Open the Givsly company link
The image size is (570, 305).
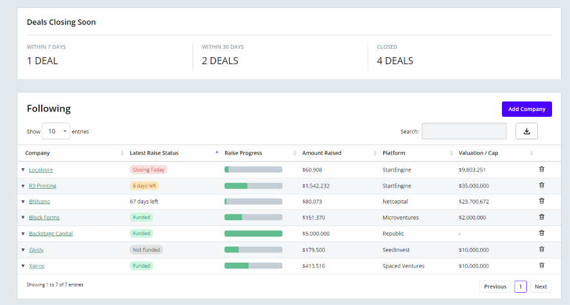[36, 250]
